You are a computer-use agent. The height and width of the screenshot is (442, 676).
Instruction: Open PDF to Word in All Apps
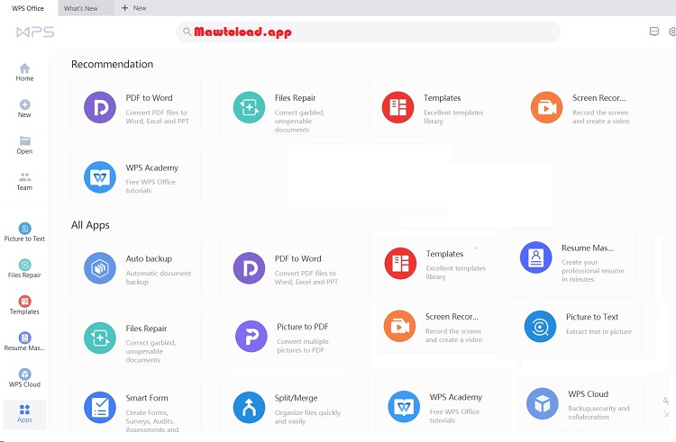285,267
